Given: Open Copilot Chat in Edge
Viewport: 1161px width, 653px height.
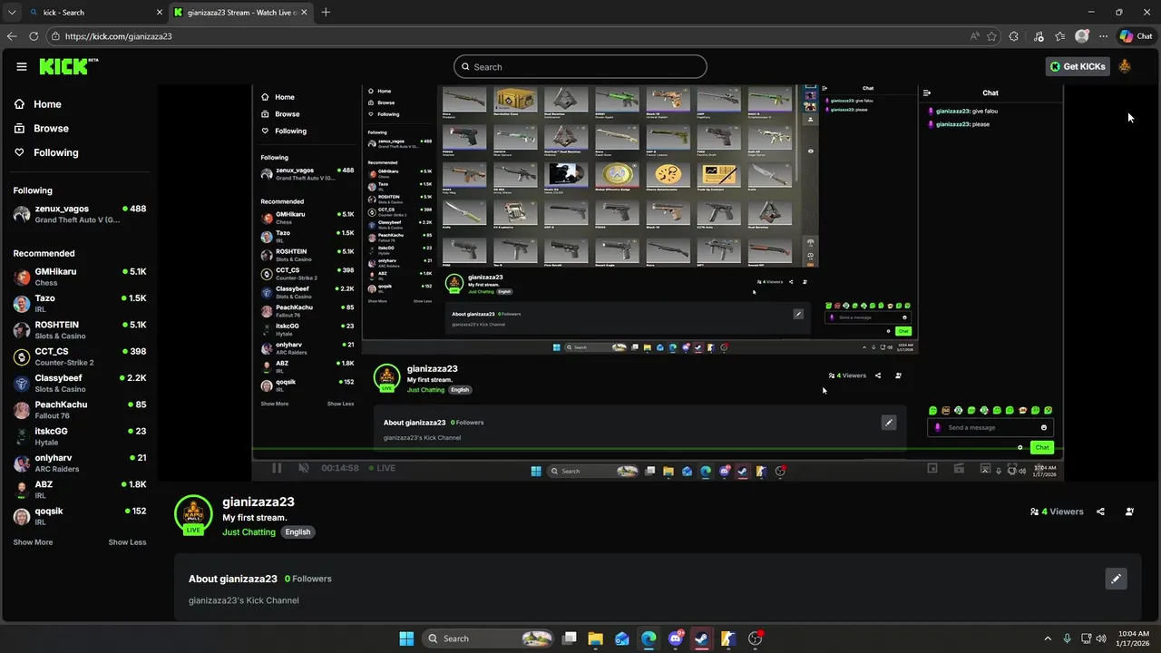Looking at the screenshot, I should coord(1136,36).
